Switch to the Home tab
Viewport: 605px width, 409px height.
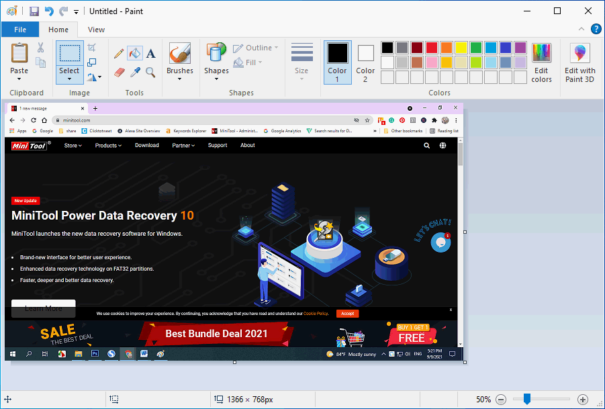pos(58,30)
